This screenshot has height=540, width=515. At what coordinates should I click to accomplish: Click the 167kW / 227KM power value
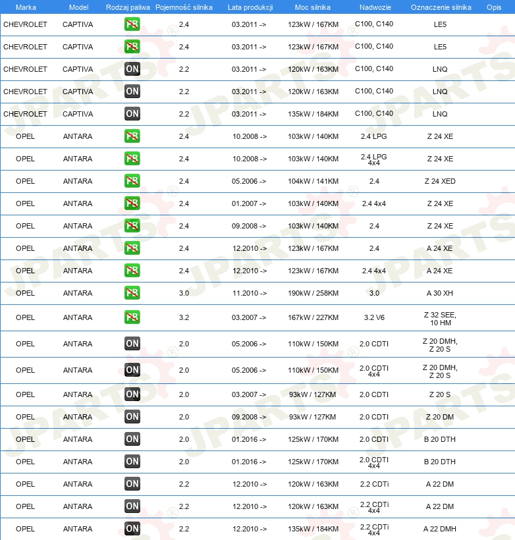(313, 317)
